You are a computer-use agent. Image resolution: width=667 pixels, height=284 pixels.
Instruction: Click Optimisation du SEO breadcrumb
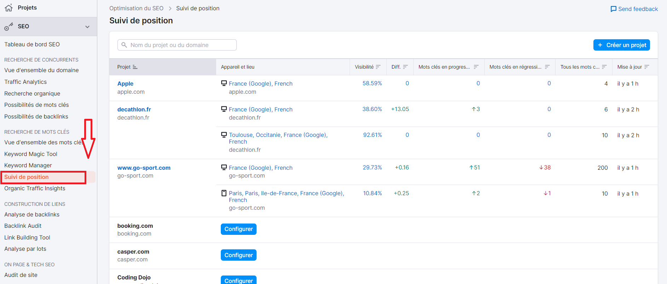pyautogui.click(x=136, y=8)
